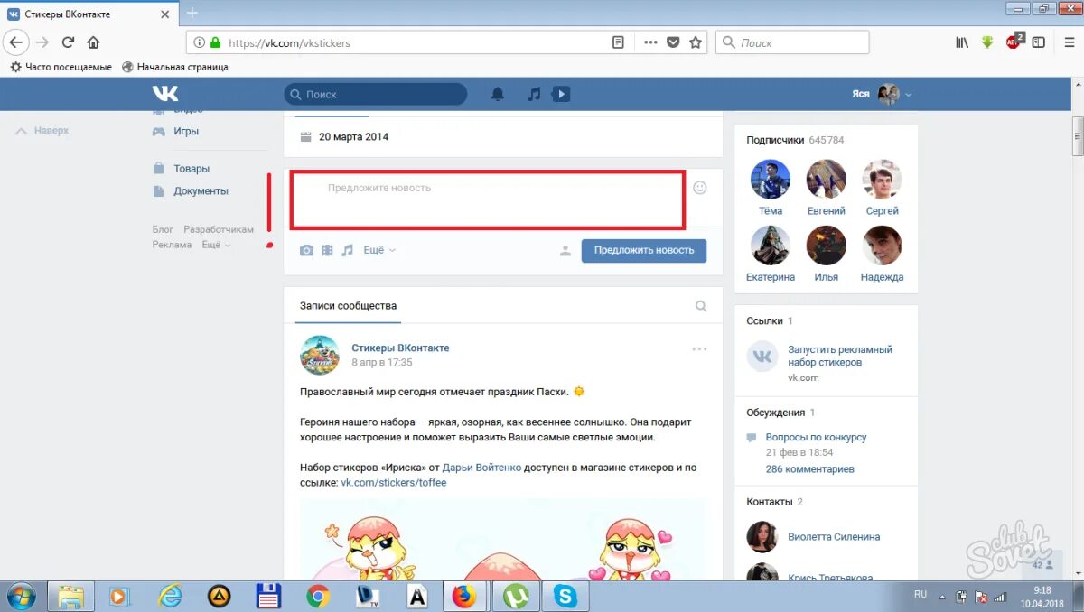This screenshot has height=612, width=1084.
Task: Attach a video with the film icon
Action: [327, 250]
